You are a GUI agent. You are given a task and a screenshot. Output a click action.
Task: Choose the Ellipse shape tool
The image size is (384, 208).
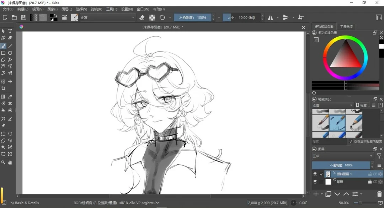10,53
